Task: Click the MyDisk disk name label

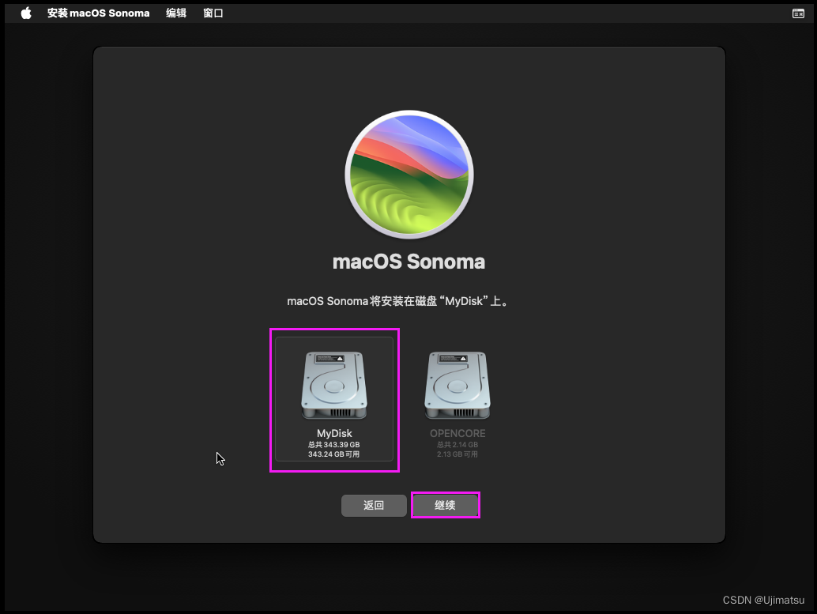Action: click(x=334, y=433)
